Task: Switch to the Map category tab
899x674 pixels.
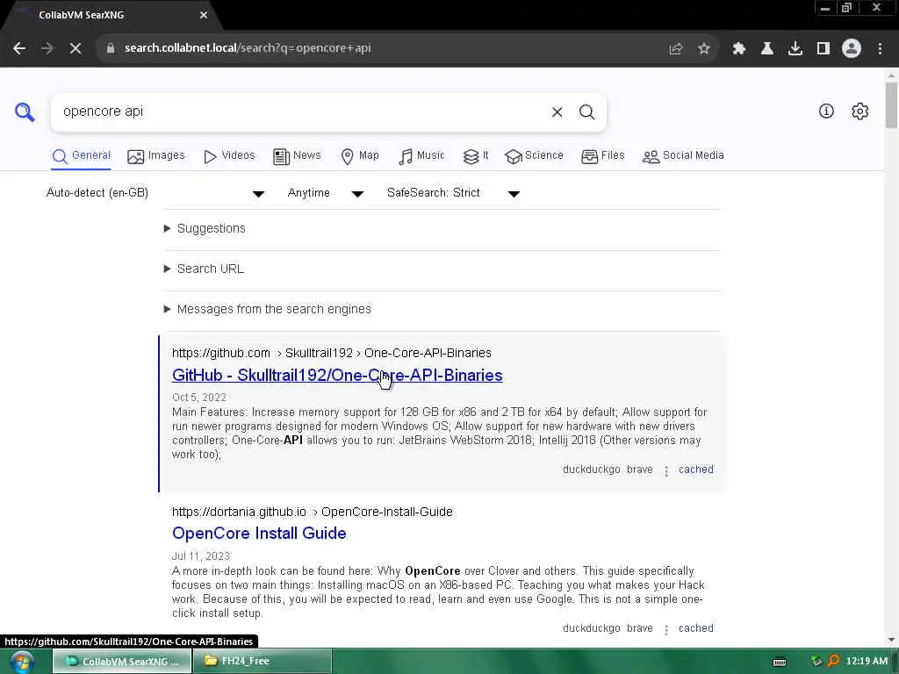Action: tap(359, 156)
